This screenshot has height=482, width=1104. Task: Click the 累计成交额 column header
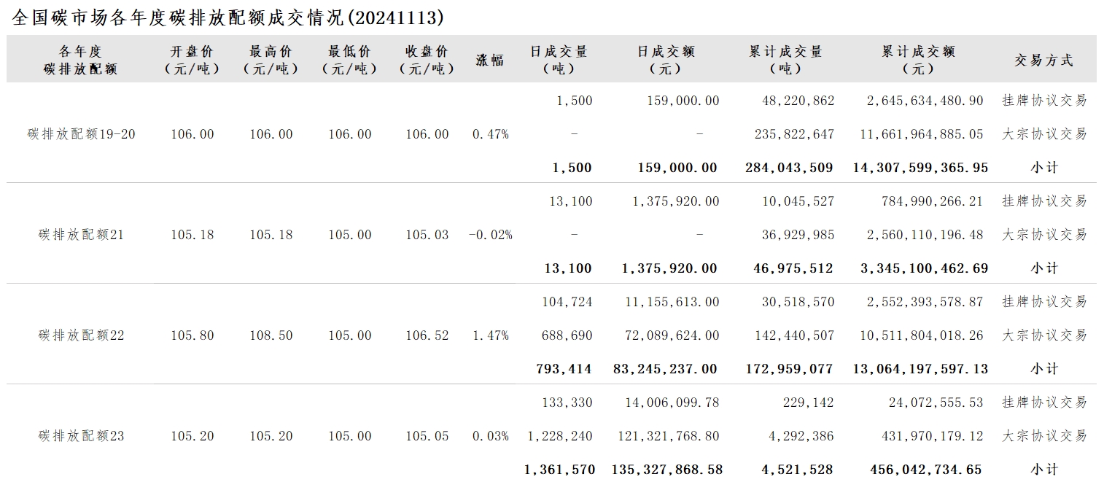click(919, 60)
